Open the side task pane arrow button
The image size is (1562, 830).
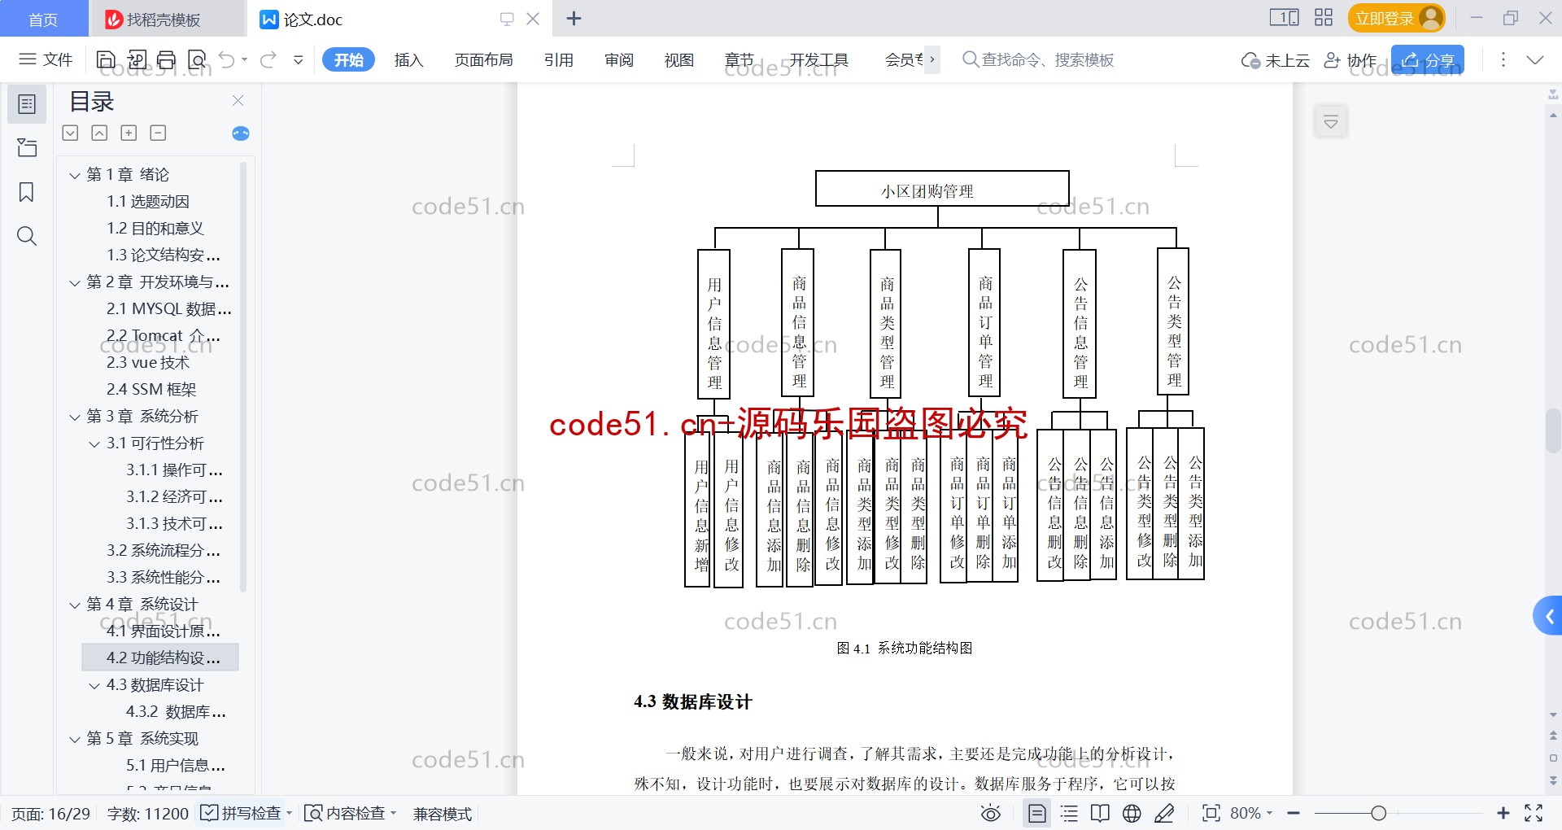pyautogui.click(x=1549, y=616)
